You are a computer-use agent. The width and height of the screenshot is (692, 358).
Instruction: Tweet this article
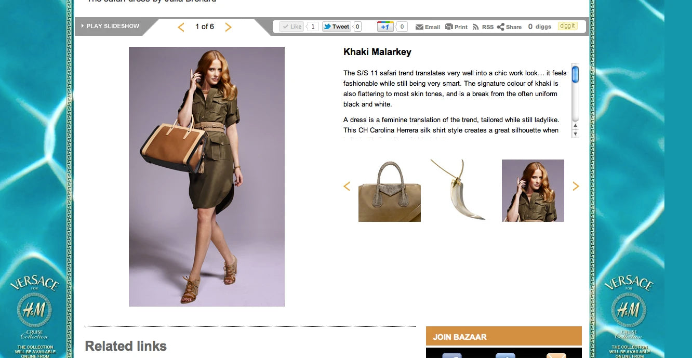[x=336, y=26]
